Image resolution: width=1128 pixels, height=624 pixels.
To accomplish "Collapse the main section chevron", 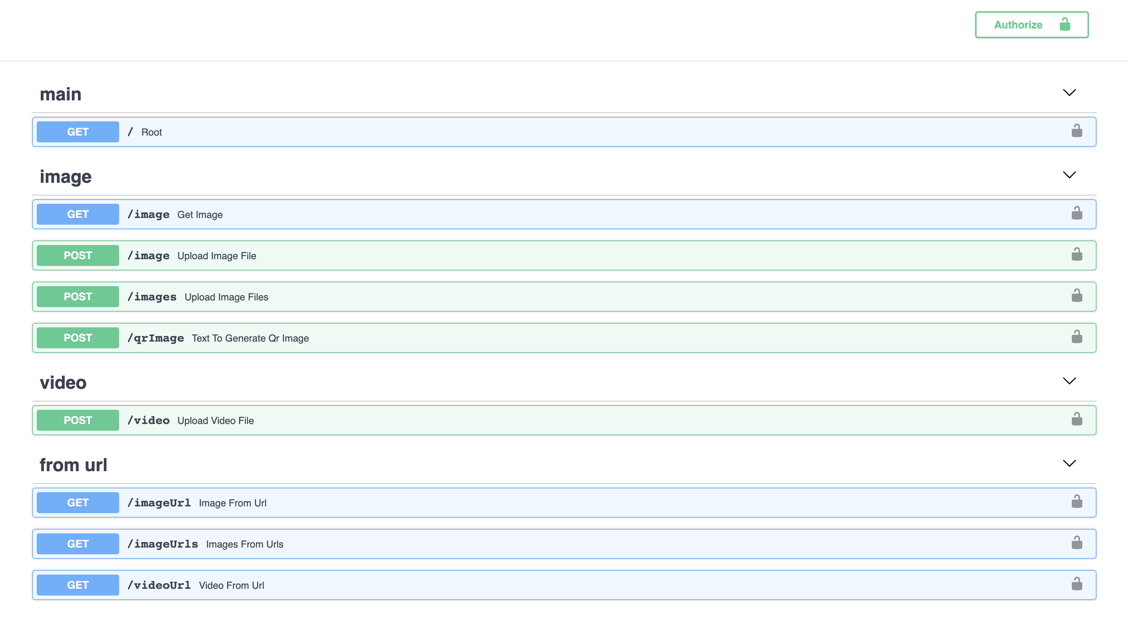I will [x=1069, y=93].
